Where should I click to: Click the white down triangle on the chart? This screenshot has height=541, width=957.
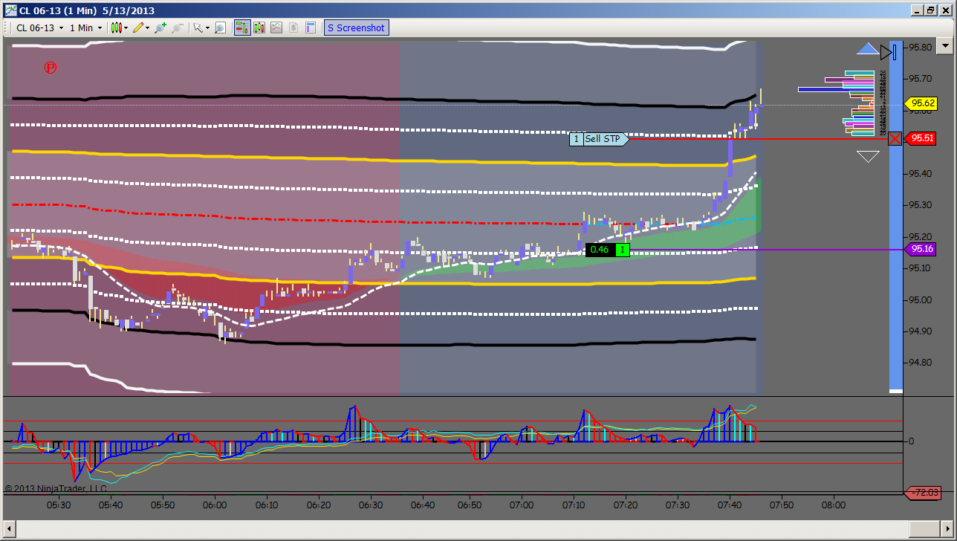(x=868, y=156)
